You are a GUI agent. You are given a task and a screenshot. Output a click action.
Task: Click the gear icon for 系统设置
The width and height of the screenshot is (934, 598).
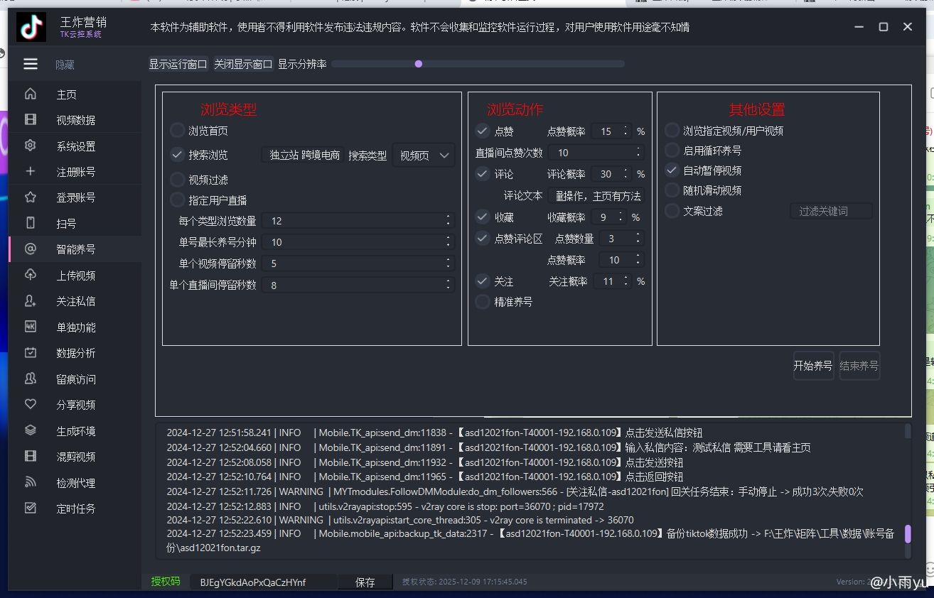point(31,146)
